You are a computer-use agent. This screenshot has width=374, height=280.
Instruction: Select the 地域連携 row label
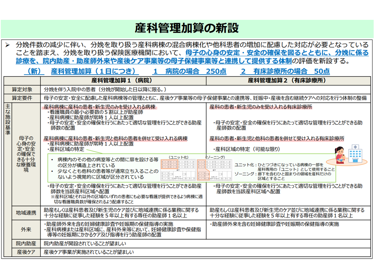pyautogui.click(x=26, y=213)
